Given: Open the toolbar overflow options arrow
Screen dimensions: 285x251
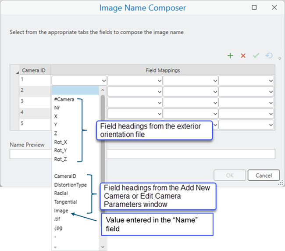Looking at the screenshot, I should pos(279,57).
